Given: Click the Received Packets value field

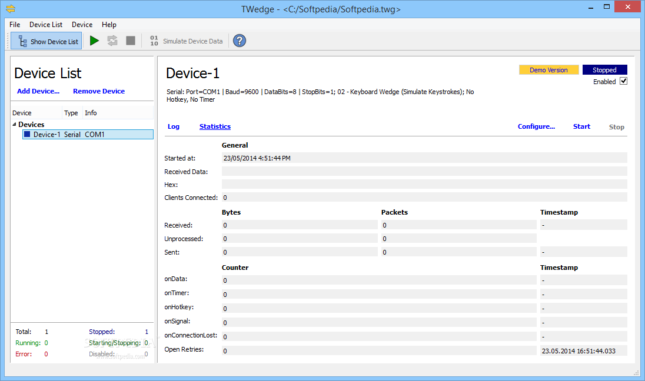Looking at the screenshot, I should pos(458,225).
